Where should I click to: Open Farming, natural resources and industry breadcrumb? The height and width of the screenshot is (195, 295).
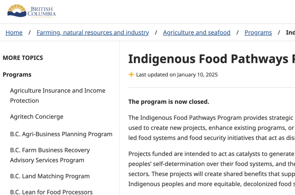point(93,33)
